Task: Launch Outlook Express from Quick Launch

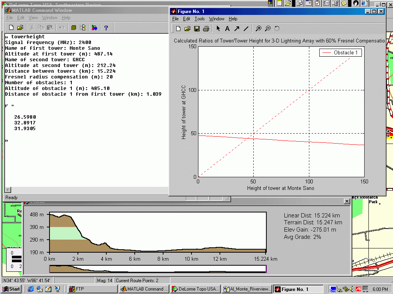Action: (40, 289)
